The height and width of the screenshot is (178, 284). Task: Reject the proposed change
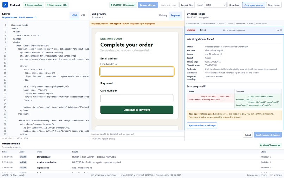(x=248, y=135)
